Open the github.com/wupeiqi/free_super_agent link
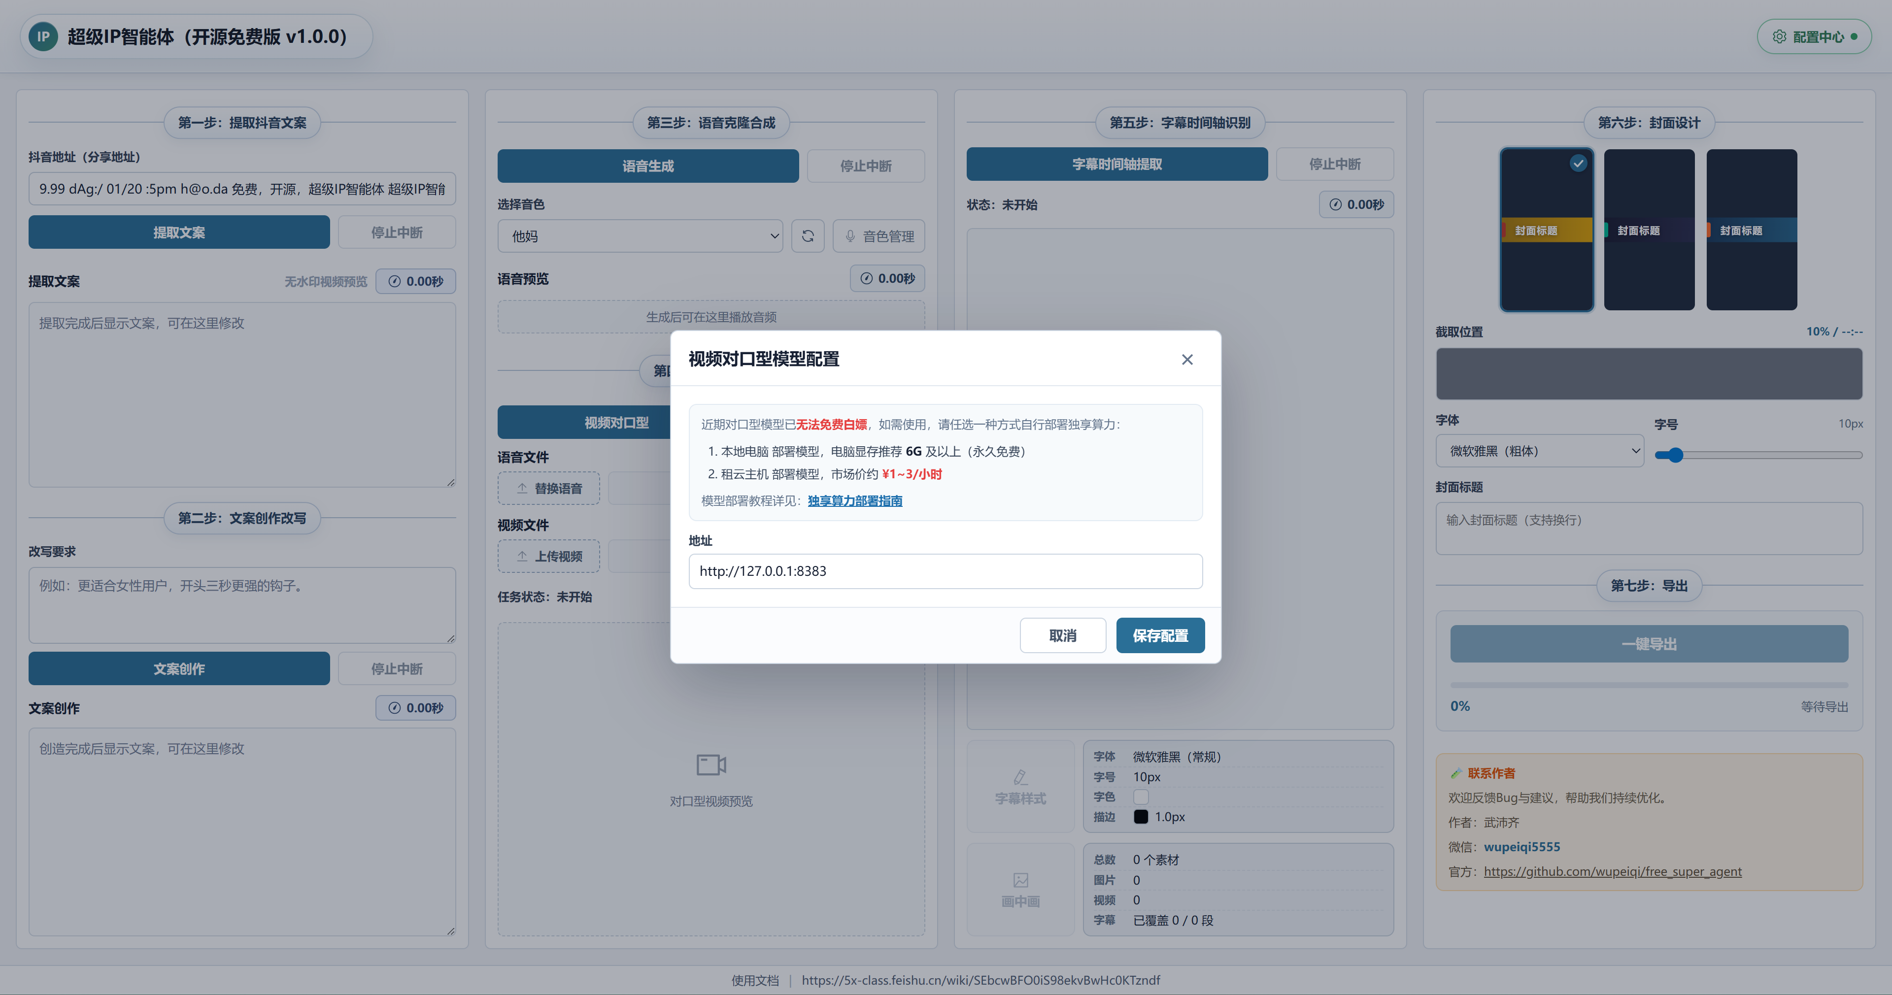 1612,872
